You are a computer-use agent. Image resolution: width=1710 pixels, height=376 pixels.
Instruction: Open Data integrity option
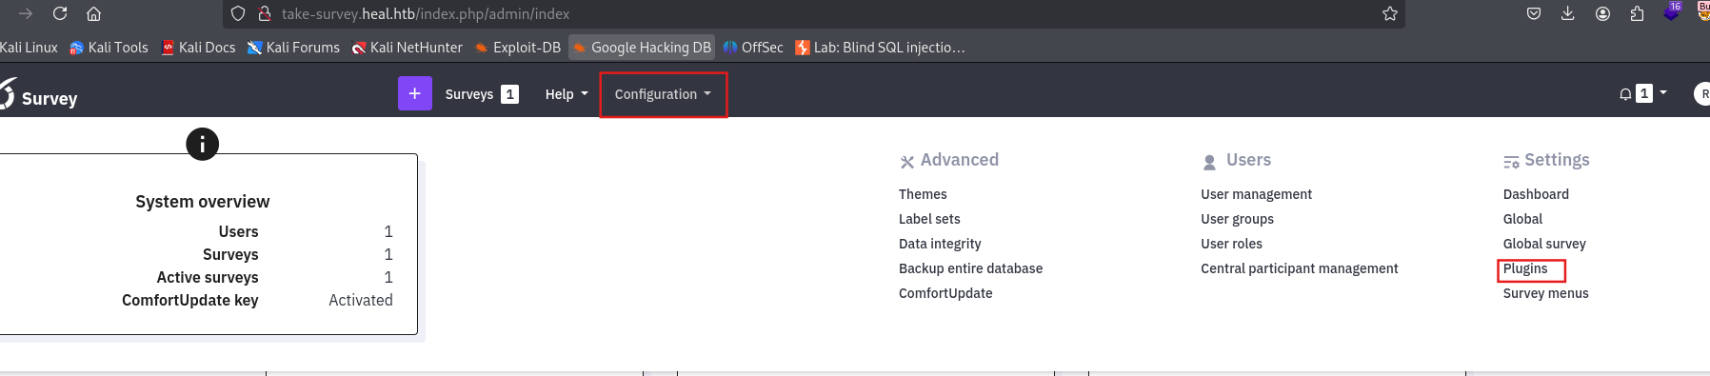click(940, 244)
